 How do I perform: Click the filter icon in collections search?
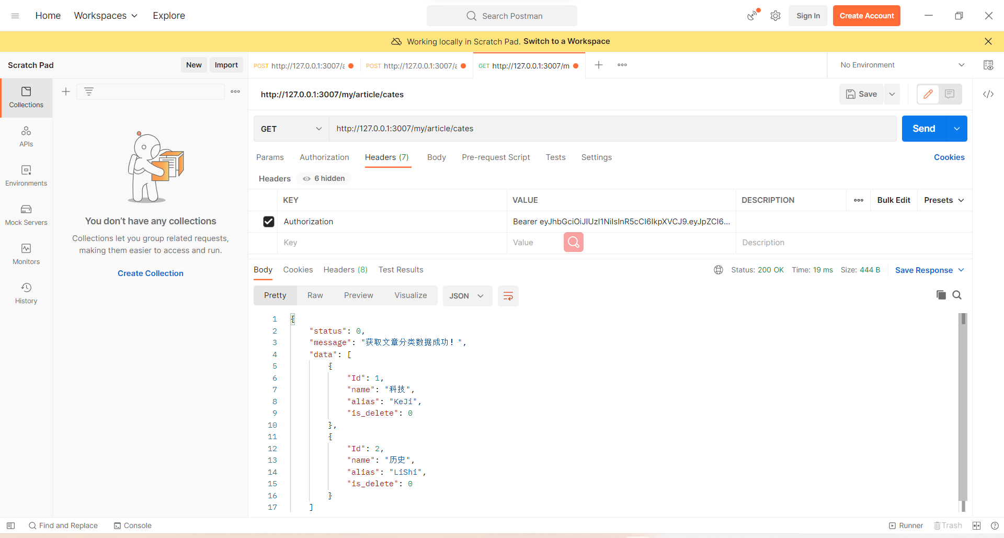tap(89, 91)
